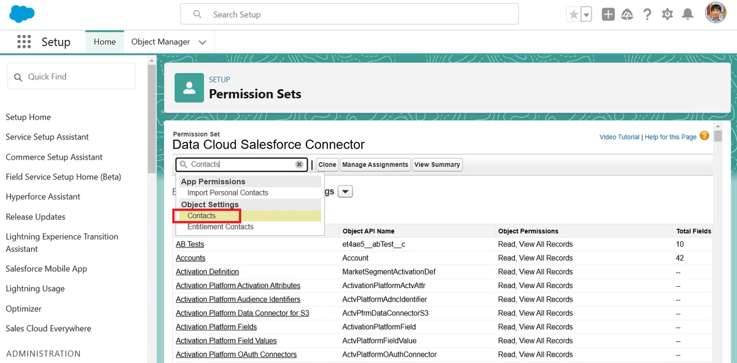The width and height of the screenshot is (737, 363).
Task: Open the Setup gear icon
Action: tap(668, 15)
